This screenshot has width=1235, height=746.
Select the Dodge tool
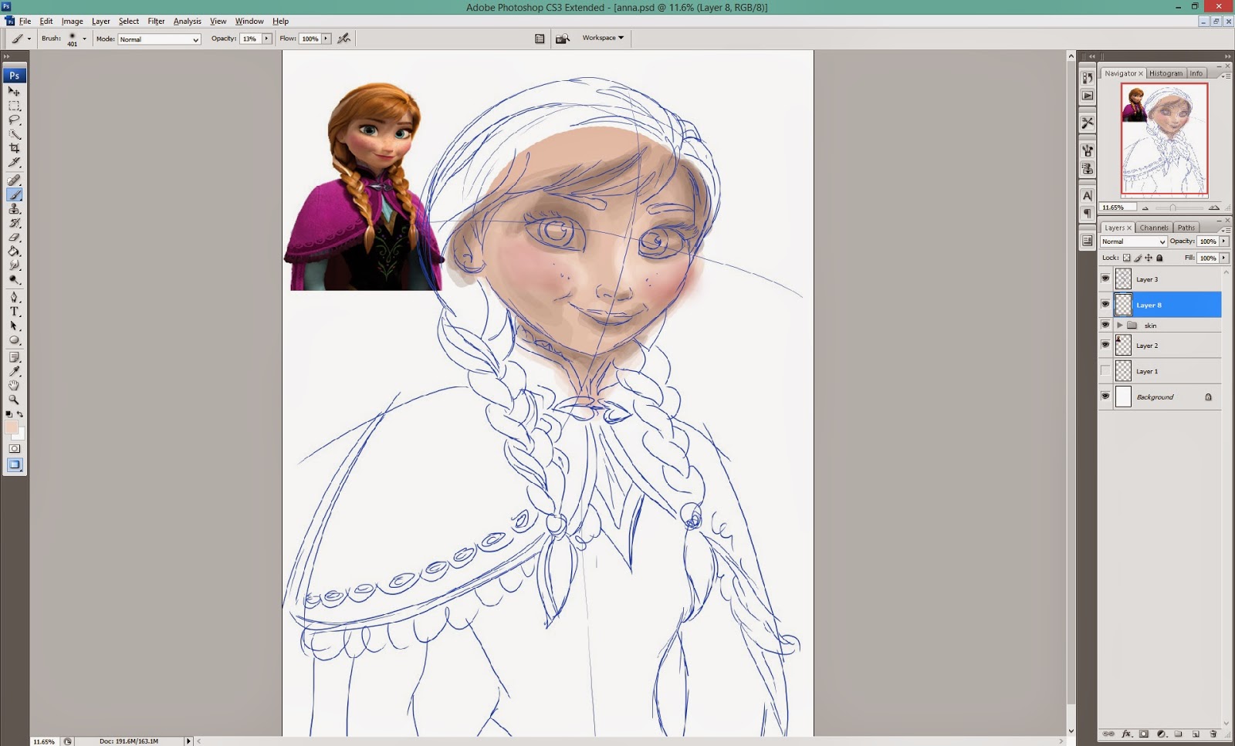tap(14, 279)
